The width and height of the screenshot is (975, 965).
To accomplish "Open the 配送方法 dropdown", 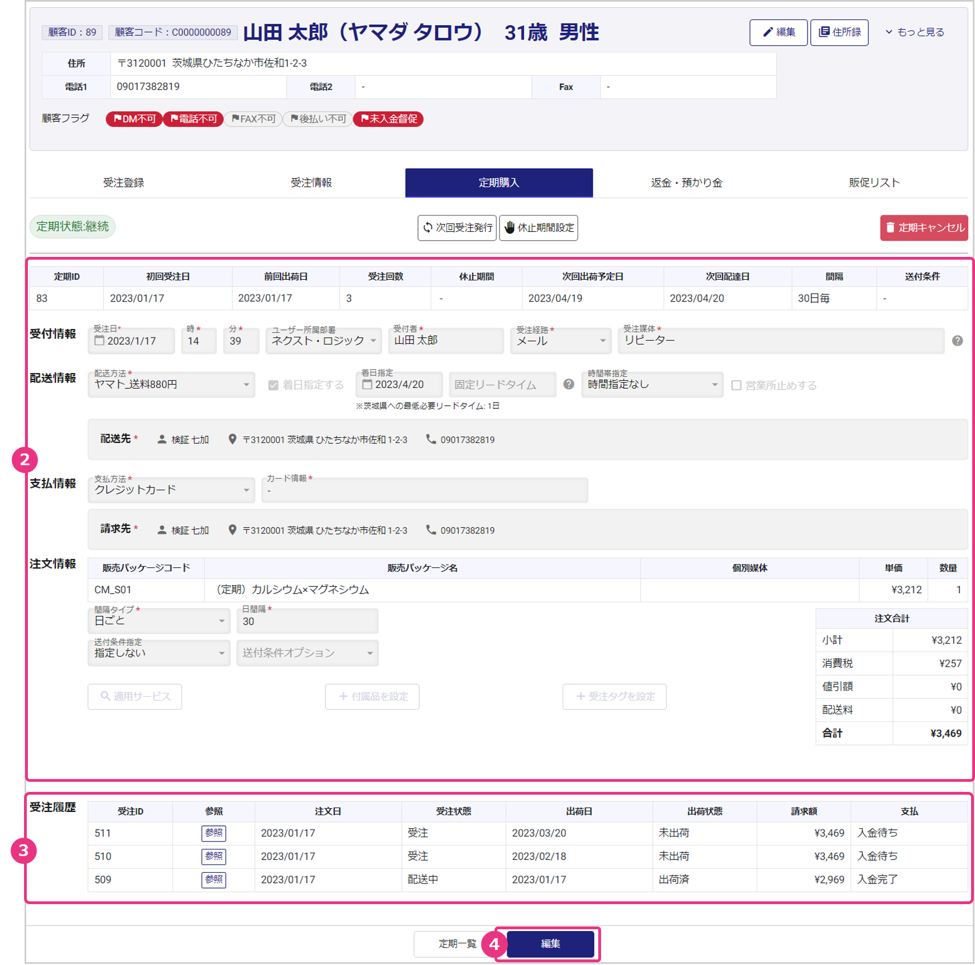I will (x=171, y=385).
